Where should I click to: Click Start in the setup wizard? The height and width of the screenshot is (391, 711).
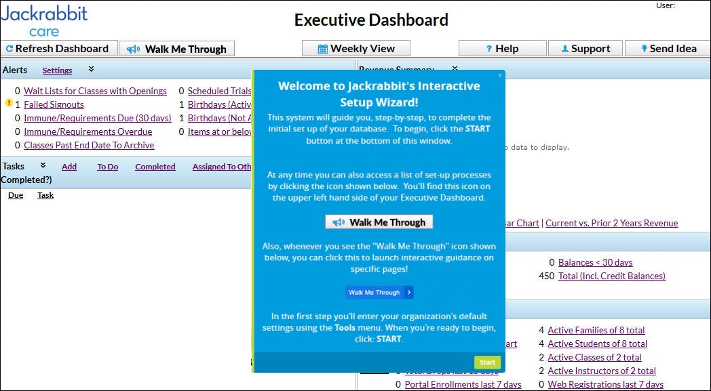487,362
